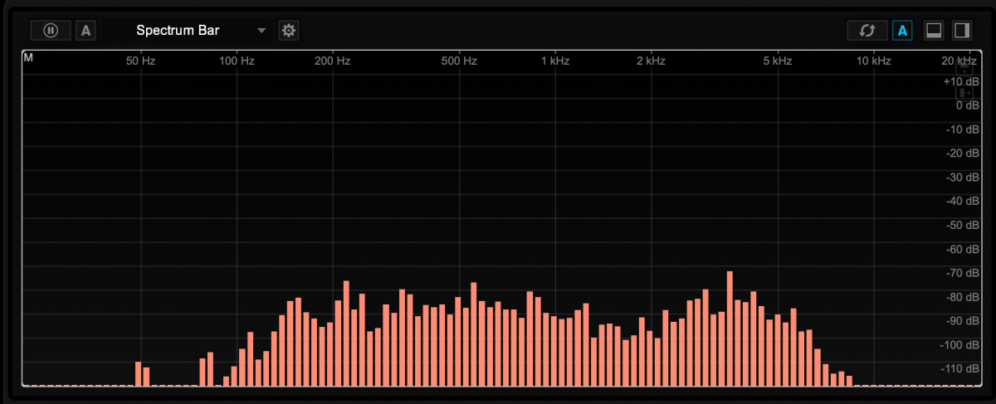Click the circular arrows reset icon

[x=867, y=31]
